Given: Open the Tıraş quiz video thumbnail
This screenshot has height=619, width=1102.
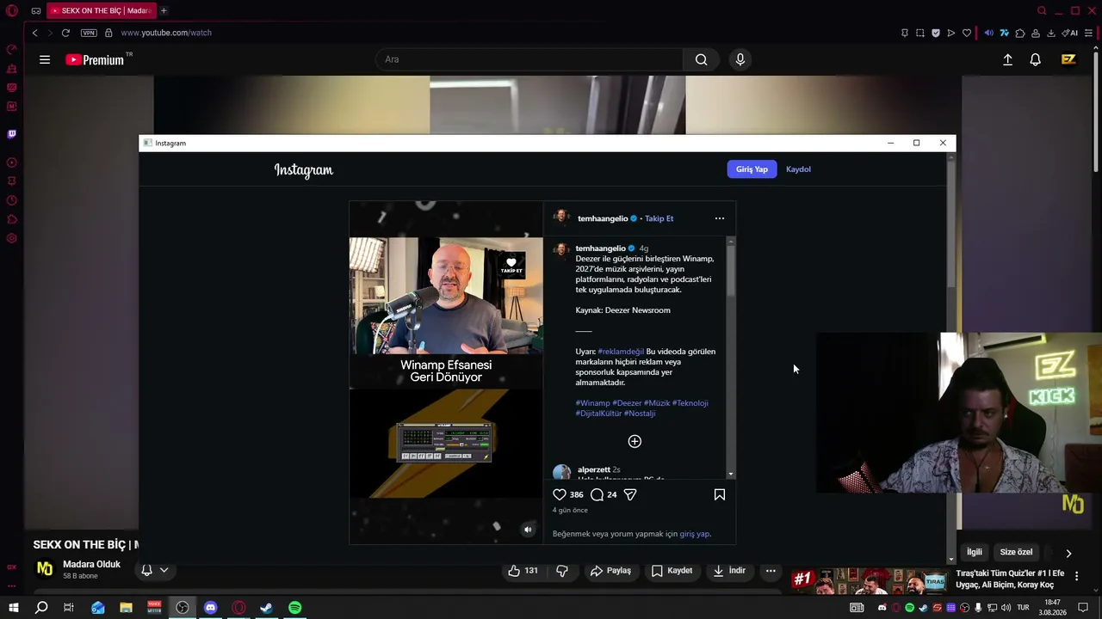Looking at the screenshot, I should pos(870,581).
